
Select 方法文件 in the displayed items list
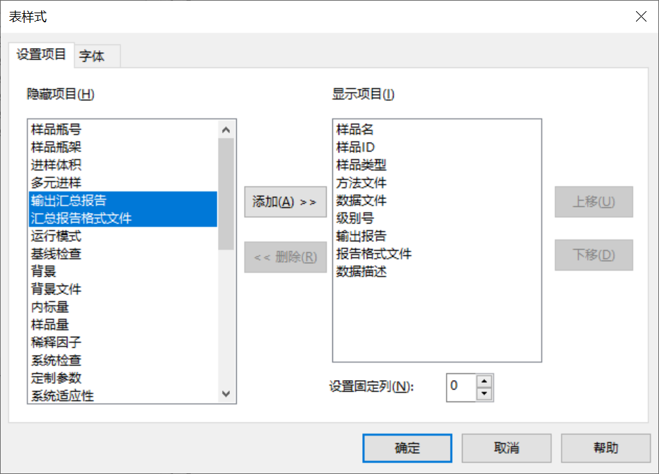[x=437, y=182]
